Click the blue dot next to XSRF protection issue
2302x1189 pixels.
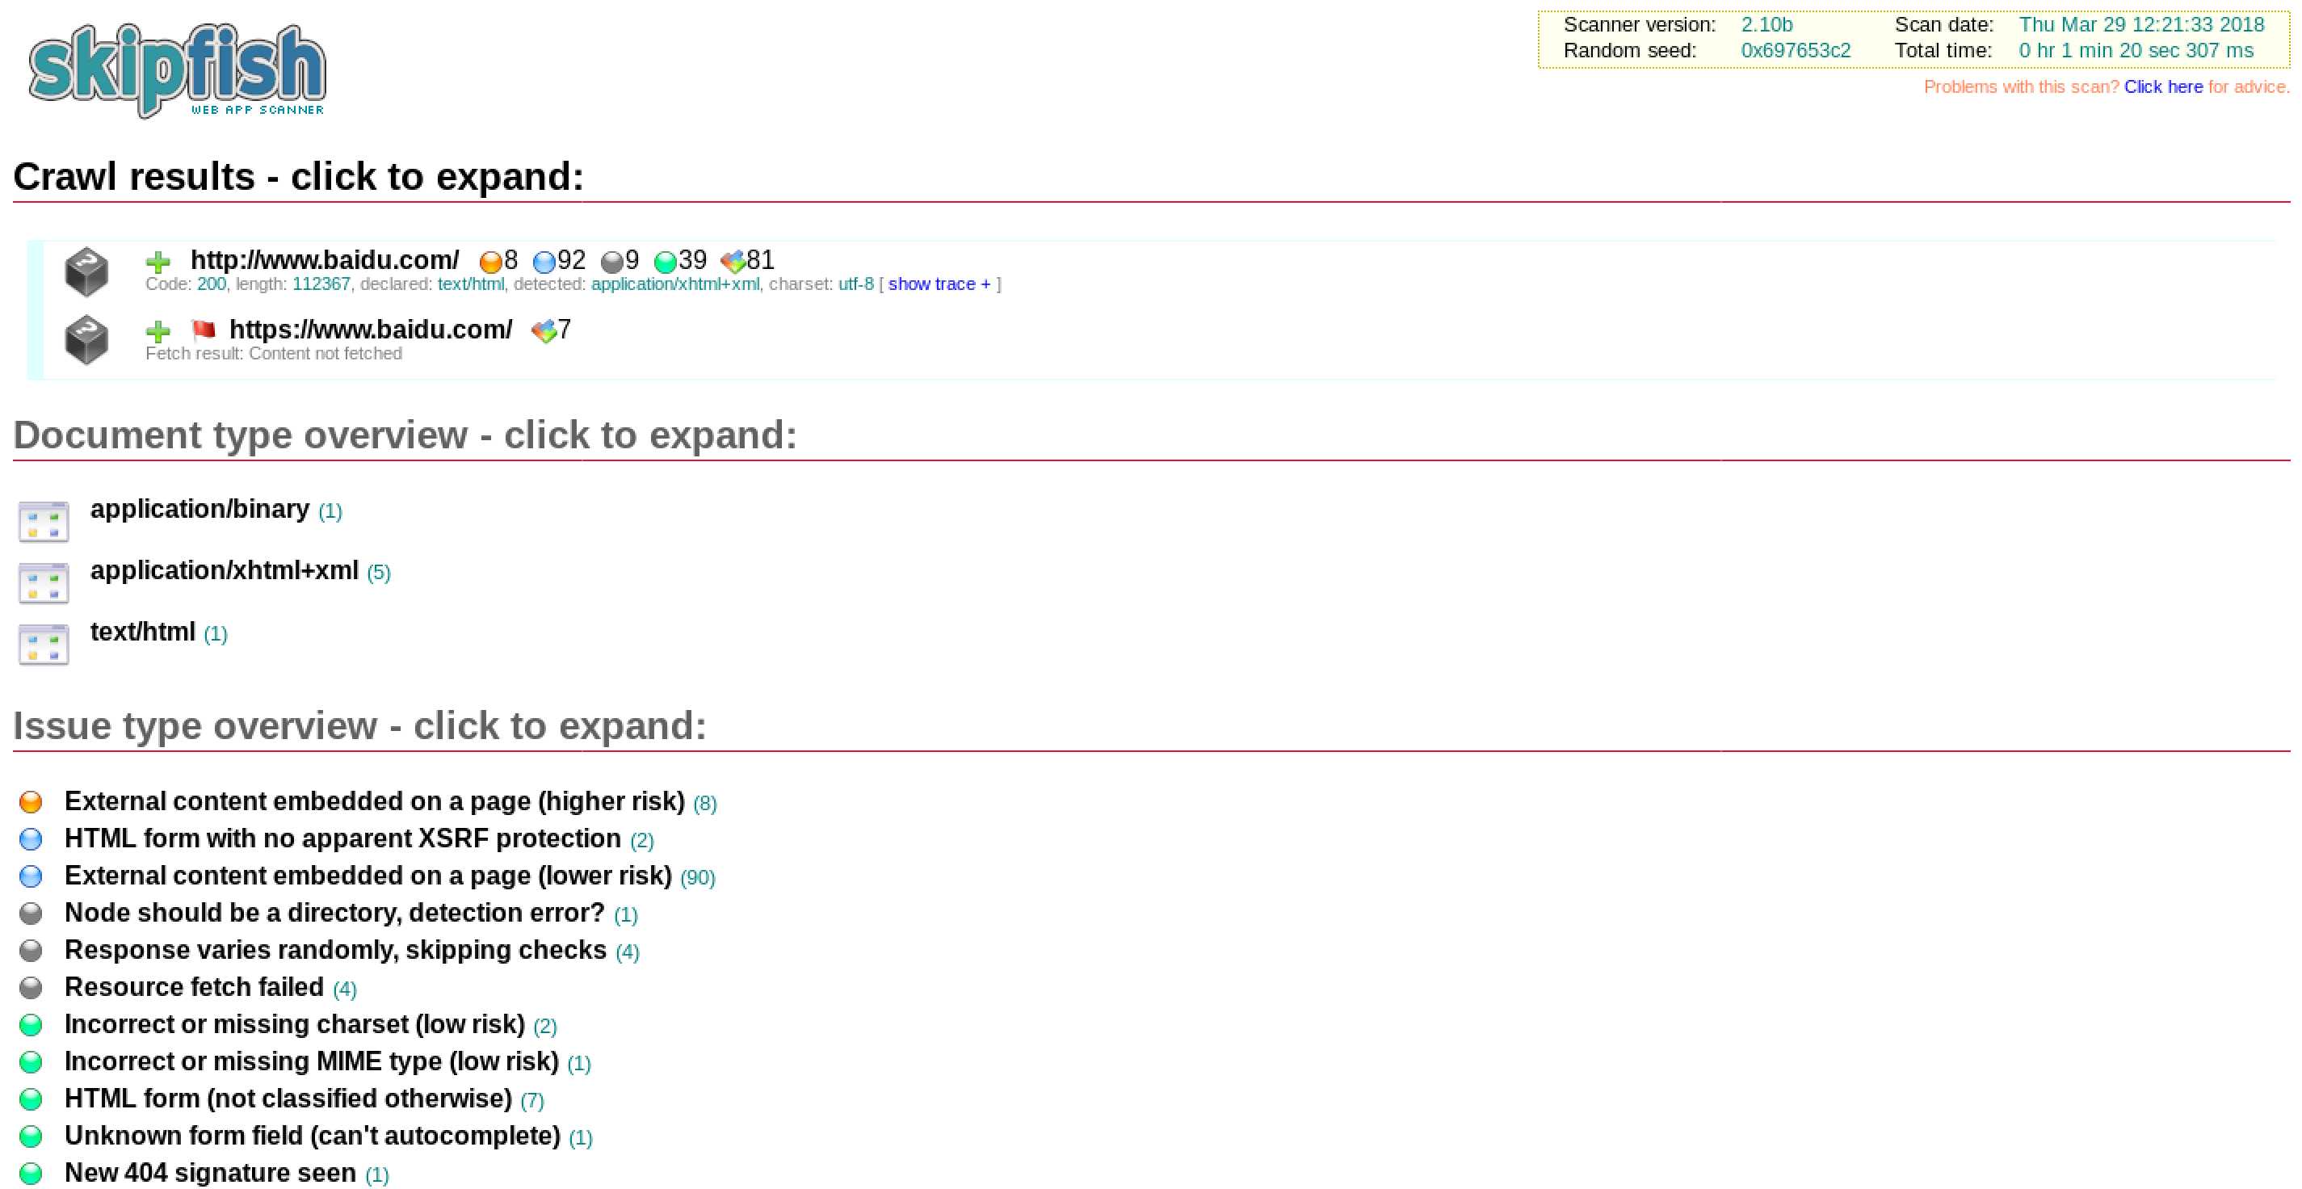tap(31, 839)
